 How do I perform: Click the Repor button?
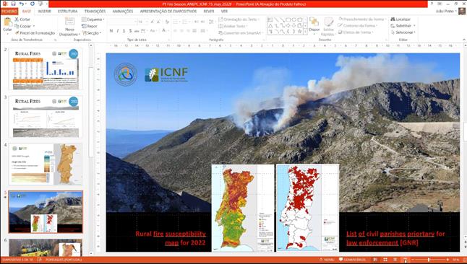click(x=90, y=26)
